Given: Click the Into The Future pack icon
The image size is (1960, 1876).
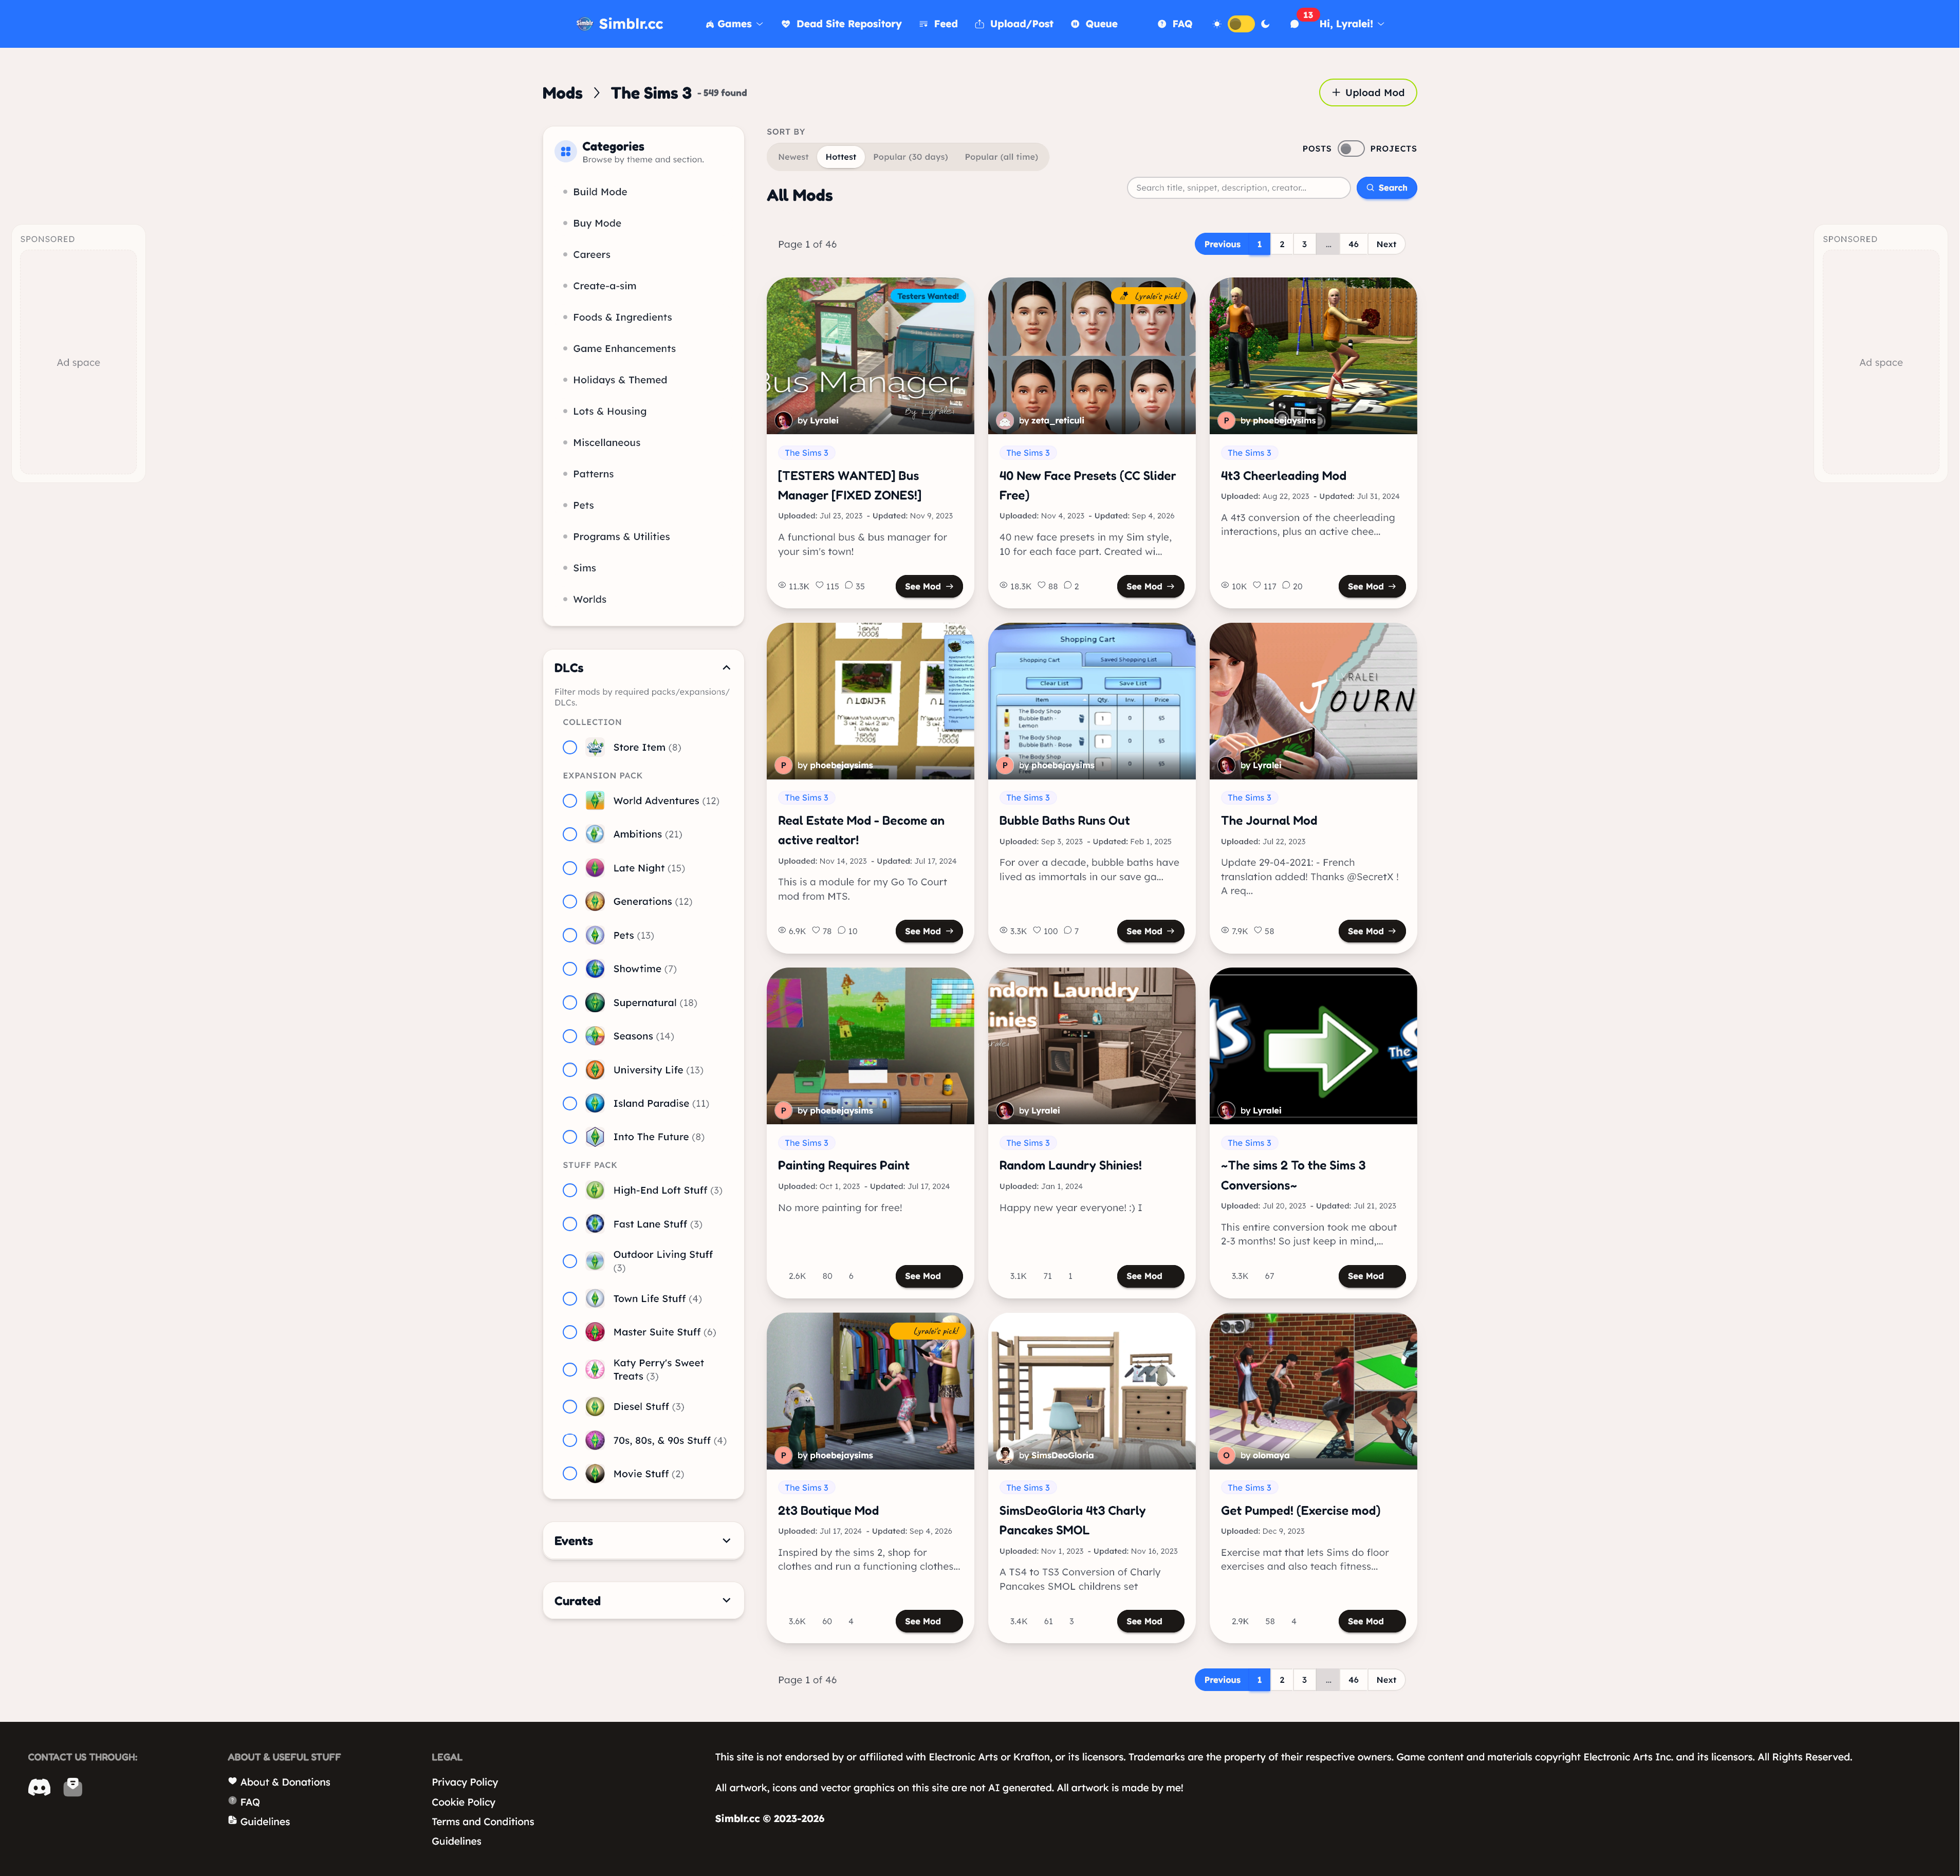Looking at the screenshot, I should coord(595,1137).
